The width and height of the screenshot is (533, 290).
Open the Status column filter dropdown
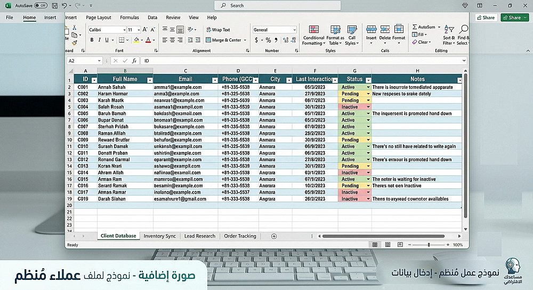368,80
